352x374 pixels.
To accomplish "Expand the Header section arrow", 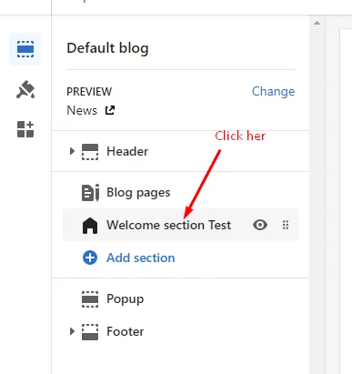I will click(x=72, y=151).
